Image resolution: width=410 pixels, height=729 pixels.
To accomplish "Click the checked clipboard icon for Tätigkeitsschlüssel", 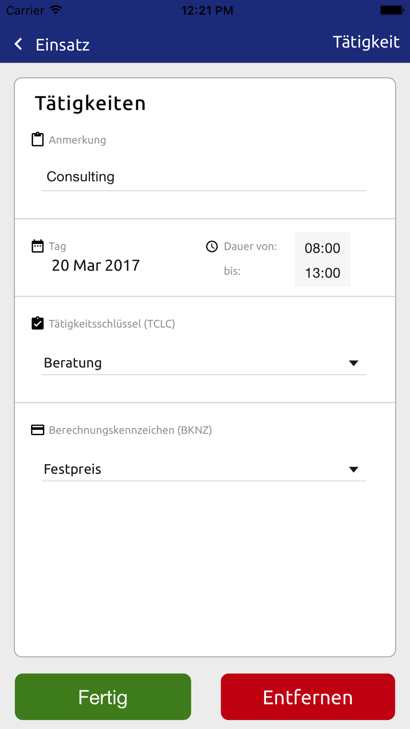I will coord(38,323).
